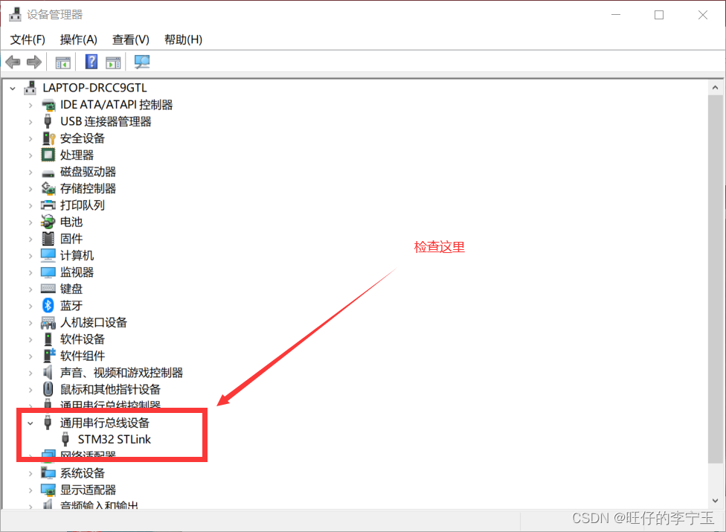Click the 监视器 display icon

pyautogui.click(x=48, y=272)
